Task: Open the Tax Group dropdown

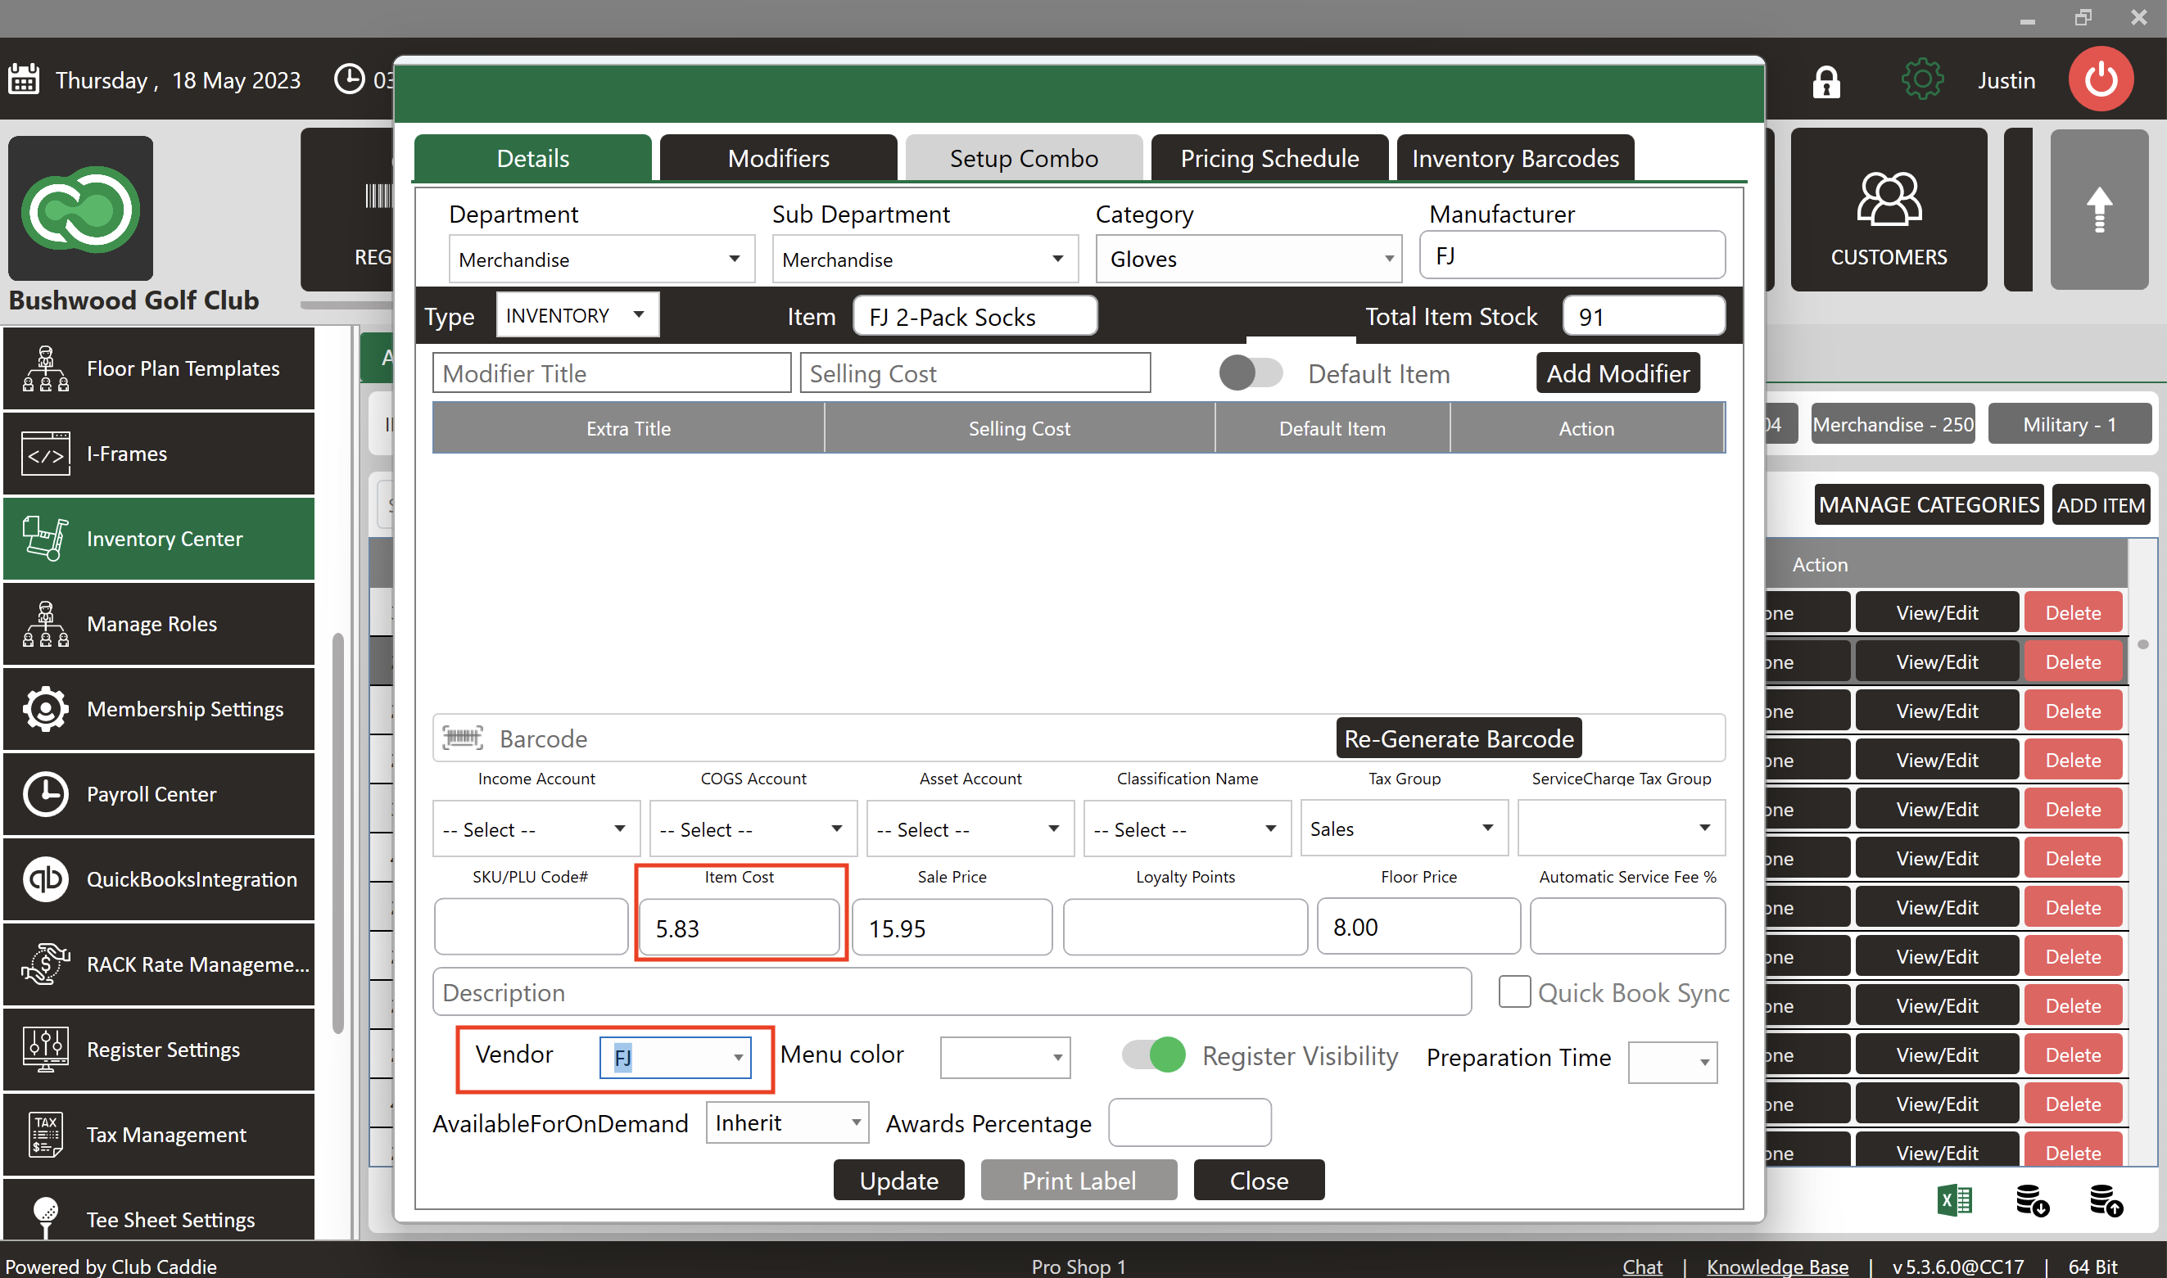Action: 1486,828
